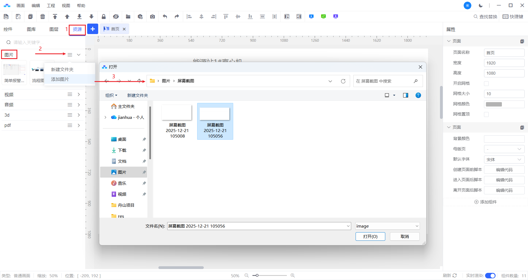The height and width of the screenshot is (280, 528).
Task: Select 添加图片 from the context menu
Action: 60,79
